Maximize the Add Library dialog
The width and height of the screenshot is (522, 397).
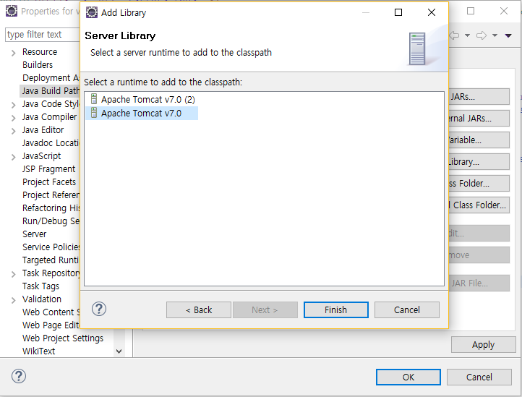398,12
